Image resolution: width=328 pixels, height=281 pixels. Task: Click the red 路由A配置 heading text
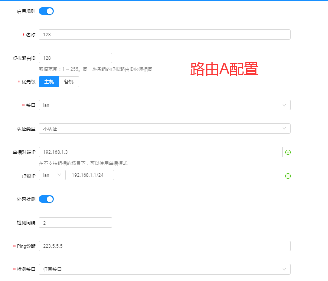224,70
